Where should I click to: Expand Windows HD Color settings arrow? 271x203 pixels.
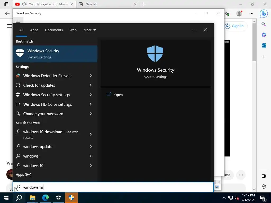click(x=91, y=104)
